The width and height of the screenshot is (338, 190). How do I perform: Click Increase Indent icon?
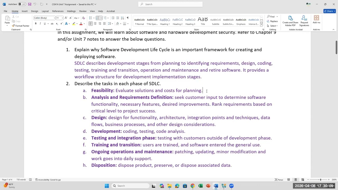click(118, 18)
